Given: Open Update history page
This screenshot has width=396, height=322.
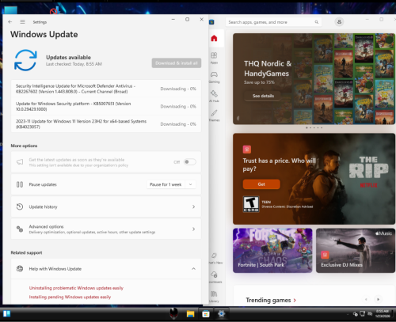Looking at the screenshot, I should (x=106, y=206).
